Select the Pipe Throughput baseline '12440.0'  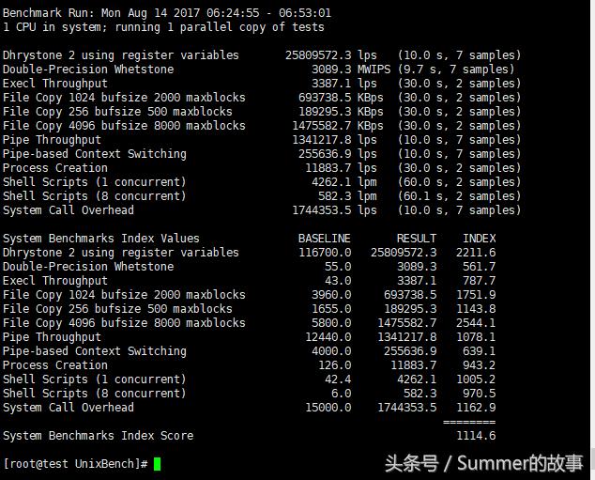[x=328, y=337]
